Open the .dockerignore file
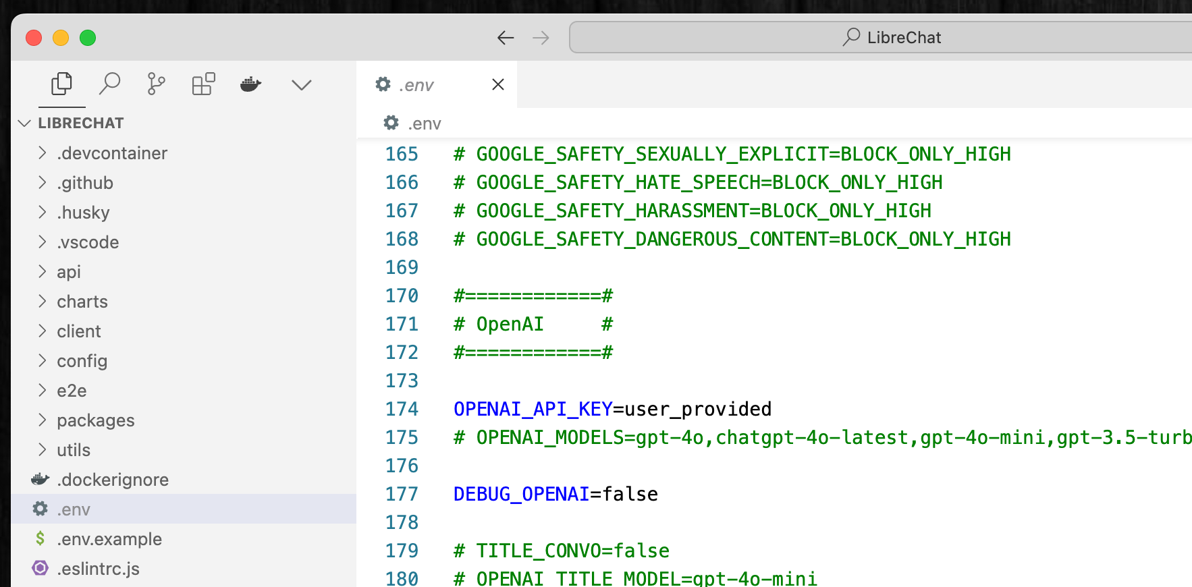Image resolution: width=1192 pixels, height=587 pixels. 112,480
